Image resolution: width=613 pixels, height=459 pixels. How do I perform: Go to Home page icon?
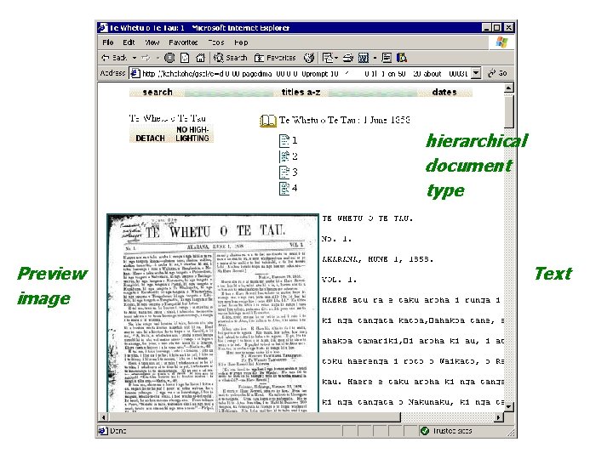pyautogui.click(x=200, y=58)
